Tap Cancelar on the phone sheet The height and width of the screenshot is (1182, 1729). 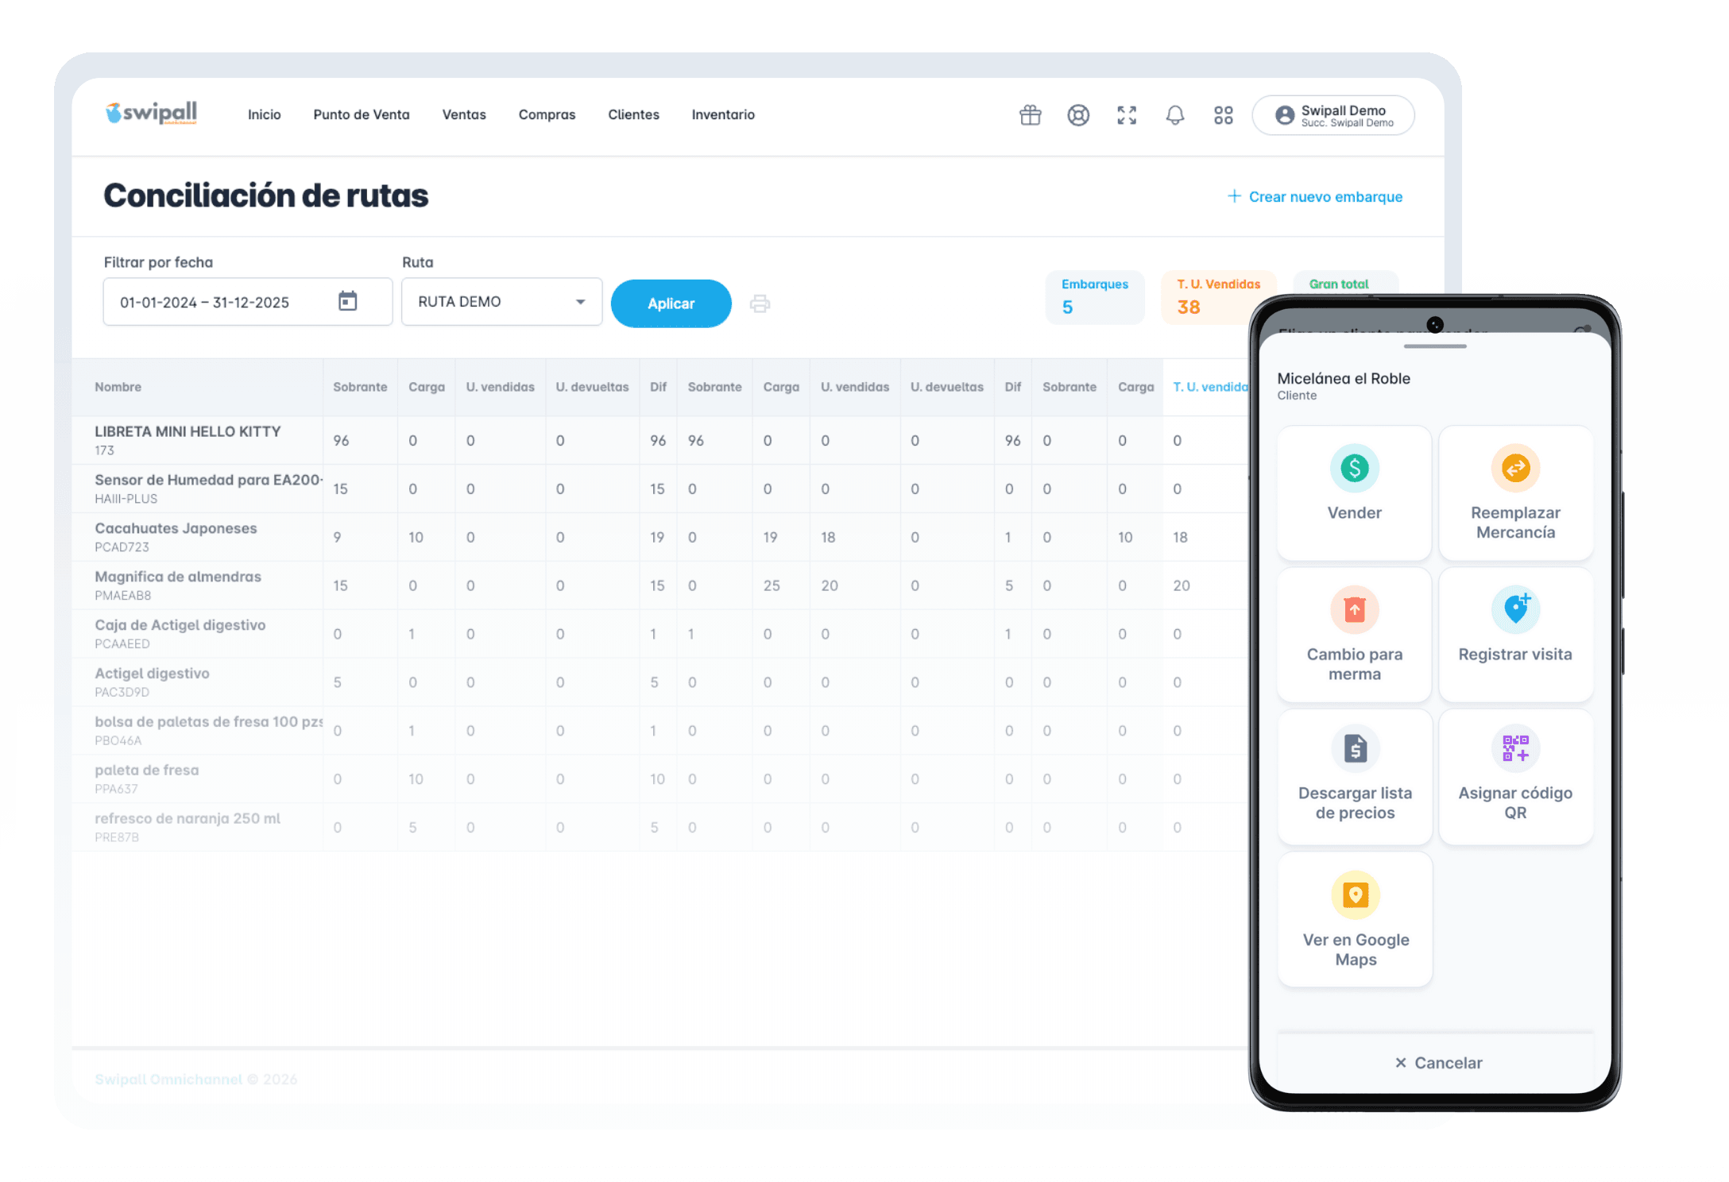click(x=1437, y=1063)
